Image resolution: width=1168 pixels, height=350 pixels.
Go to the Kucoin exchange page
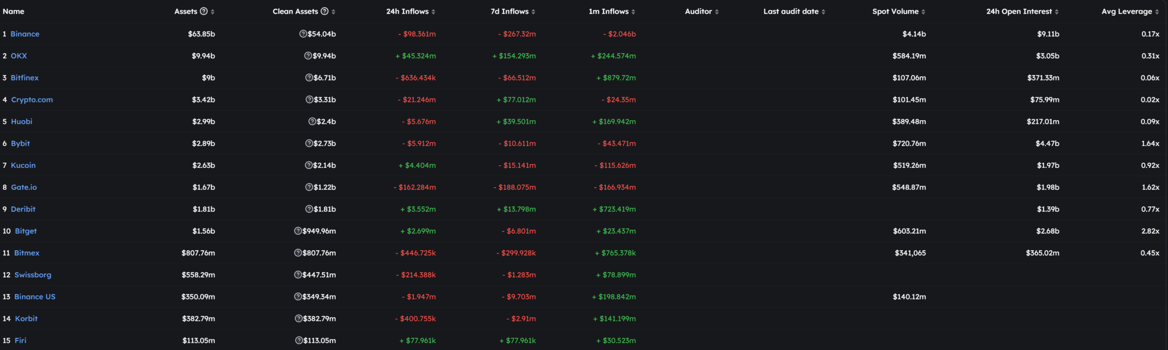pyautogui.click(x=23, y=165)
